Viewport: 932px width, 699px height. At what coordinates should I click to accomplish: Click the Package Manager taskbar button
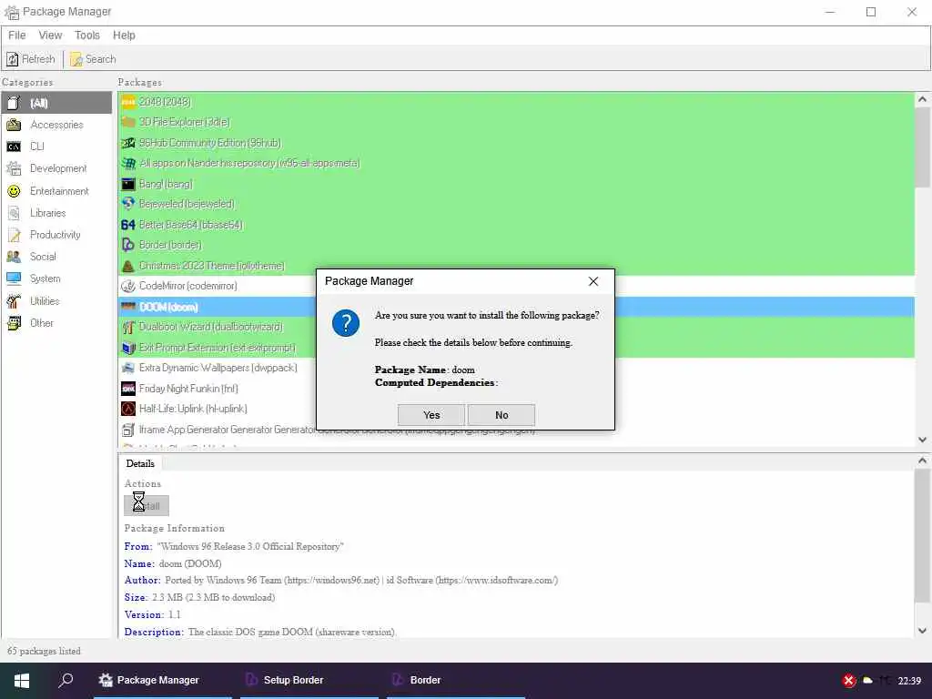click(x=162, y=680)
